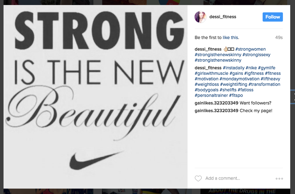Click the 'Add a comment...' field

[238, 178]
